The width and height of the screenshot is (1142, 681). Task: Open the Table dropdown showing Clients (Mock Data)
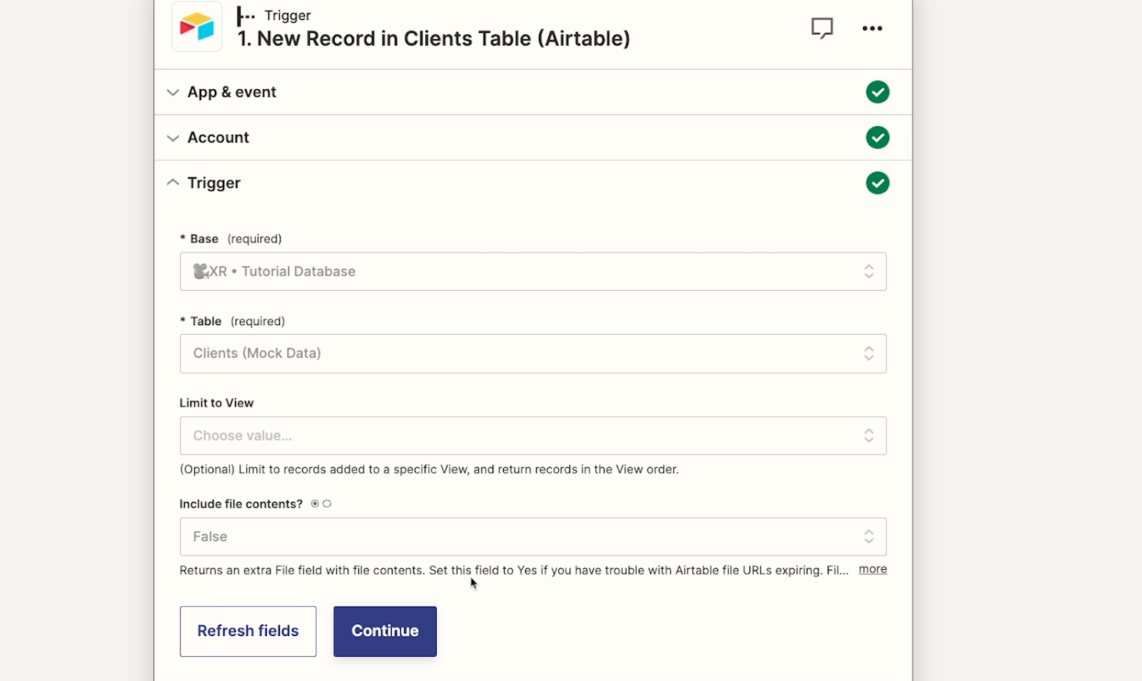pos(533,354)
